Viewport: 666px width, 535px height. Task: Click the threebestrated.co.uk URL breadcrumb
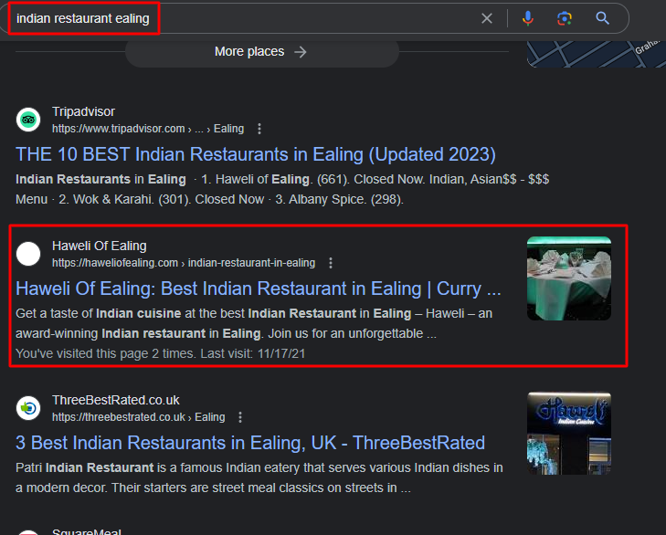coord(139,417)
